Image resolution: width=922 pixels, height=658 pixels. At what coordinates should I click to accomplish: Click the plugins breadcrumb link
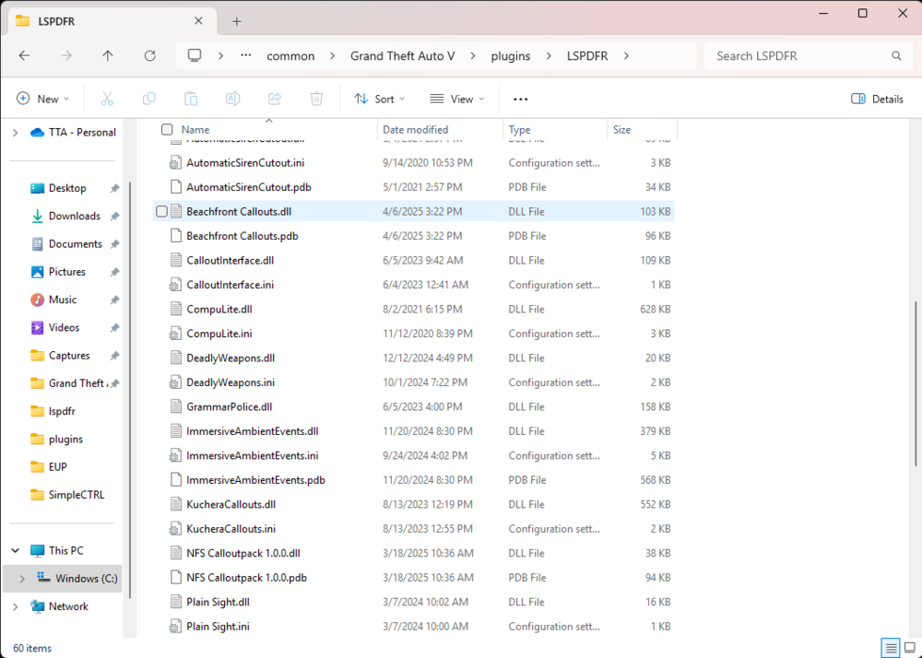pos(510,55)
